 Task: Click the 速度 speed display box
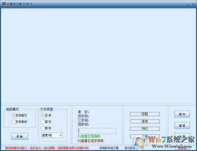pyautogui.click(x=144, y=122)
